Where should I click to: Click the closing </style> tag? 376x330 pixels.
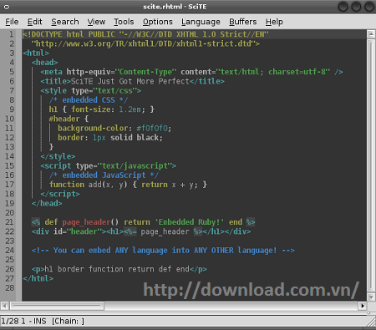coord(58,156)
